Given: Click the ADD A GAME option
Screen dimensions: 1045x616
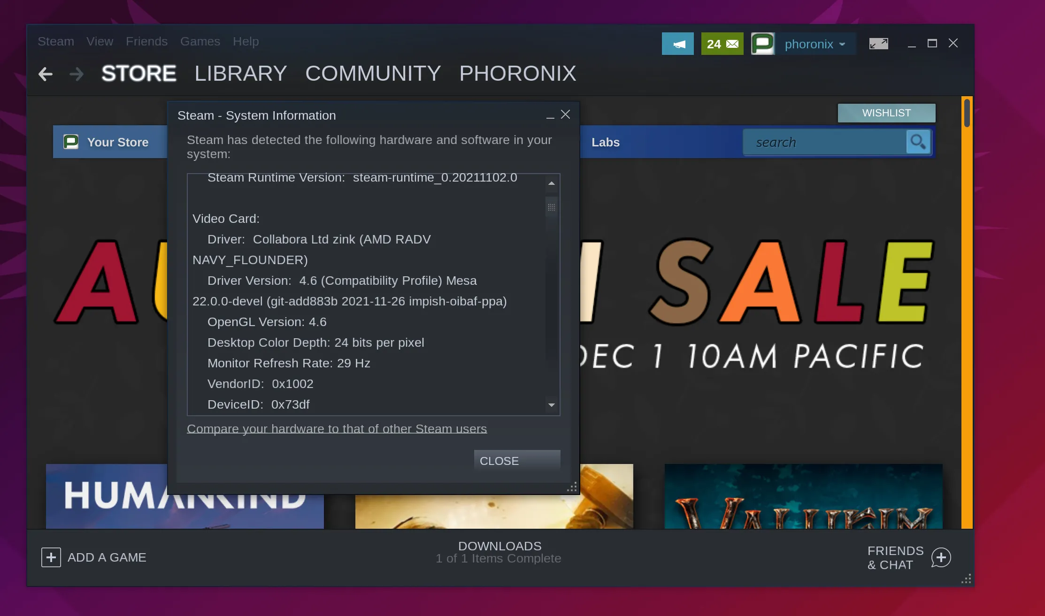Looking at the screenshot, I should (94, 557).
